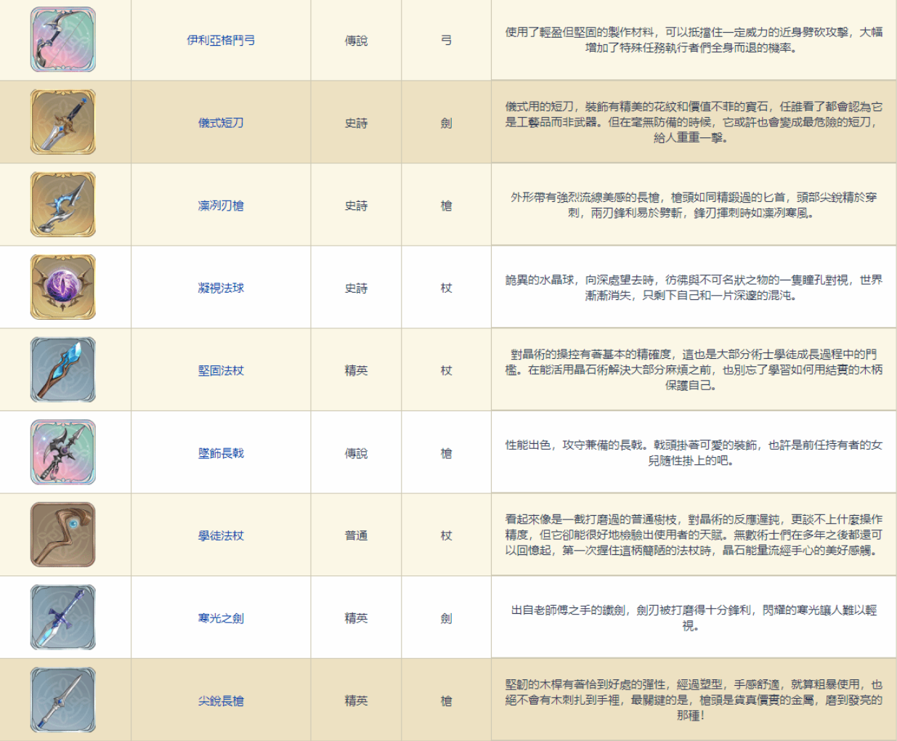
Task: Click the 寒光之劍 name link
Action: pyautogui.click(x=221, y=618)
